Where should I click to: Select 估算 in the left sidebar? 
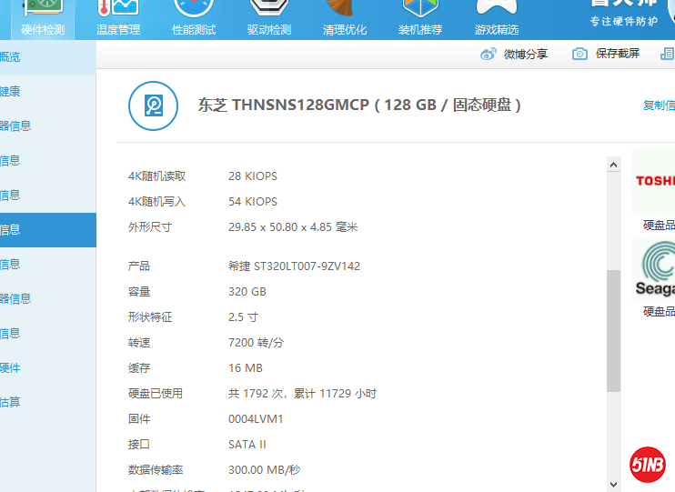[10, 402]
